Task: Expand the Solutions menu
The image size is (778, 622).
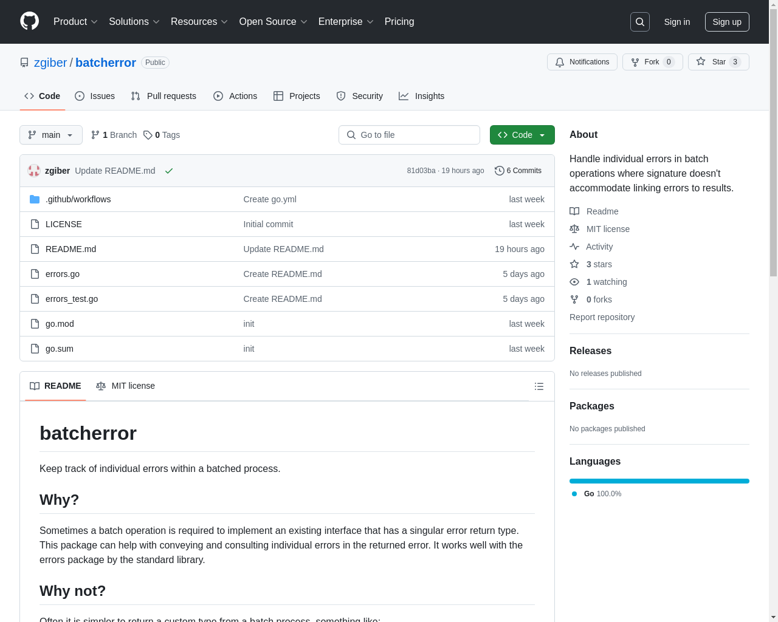Action: [x=134, y=22]
